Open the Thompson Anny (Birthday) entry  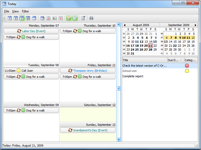tap(88, 71)
